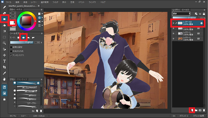Open the color bars dropdown with lines icon
This screenshot has width=208, height=118.
coord(42,25)
